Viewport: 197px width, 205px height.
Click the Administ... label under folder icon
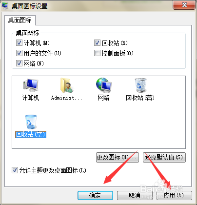click(x=66, y=98)
